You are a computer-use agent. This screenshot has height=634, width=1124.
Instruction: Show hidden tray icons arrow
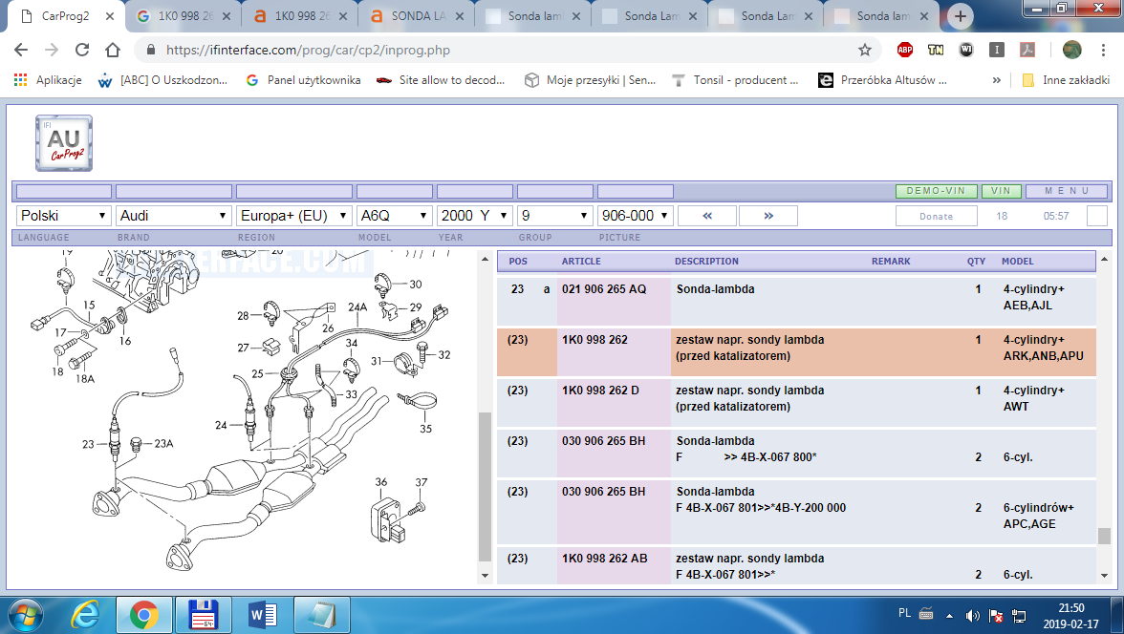[949, 615]
